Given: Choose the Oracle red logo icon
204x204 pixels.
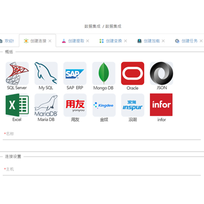Looking at the screenshot, I should (133, 73).
